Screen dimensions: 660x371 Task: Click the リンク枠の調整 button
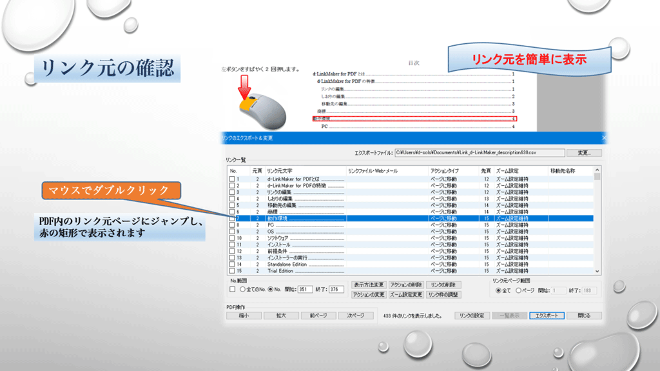[443, 295]
